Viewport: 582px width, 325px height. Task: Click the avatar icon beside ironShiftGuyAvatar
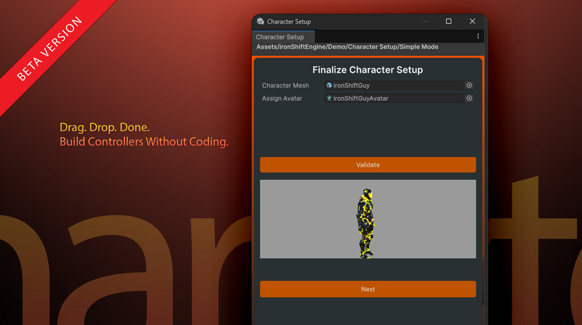[329, 98]
